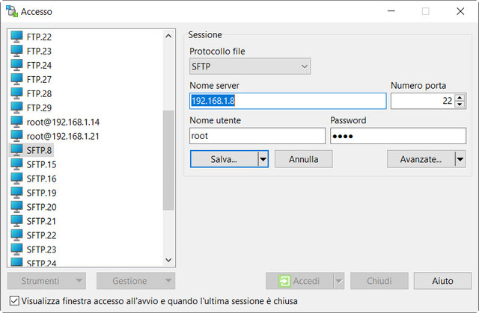Click the Annulla button
This screenshot has width=479, height=313.
coord(303,159)
